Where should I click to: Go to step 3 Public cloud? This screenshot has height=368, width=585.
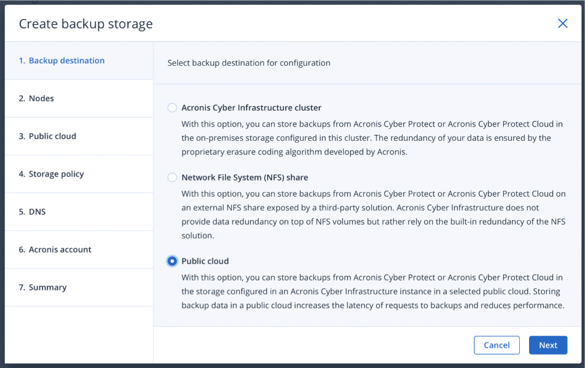pyautogui.click(x=79, y=136)
